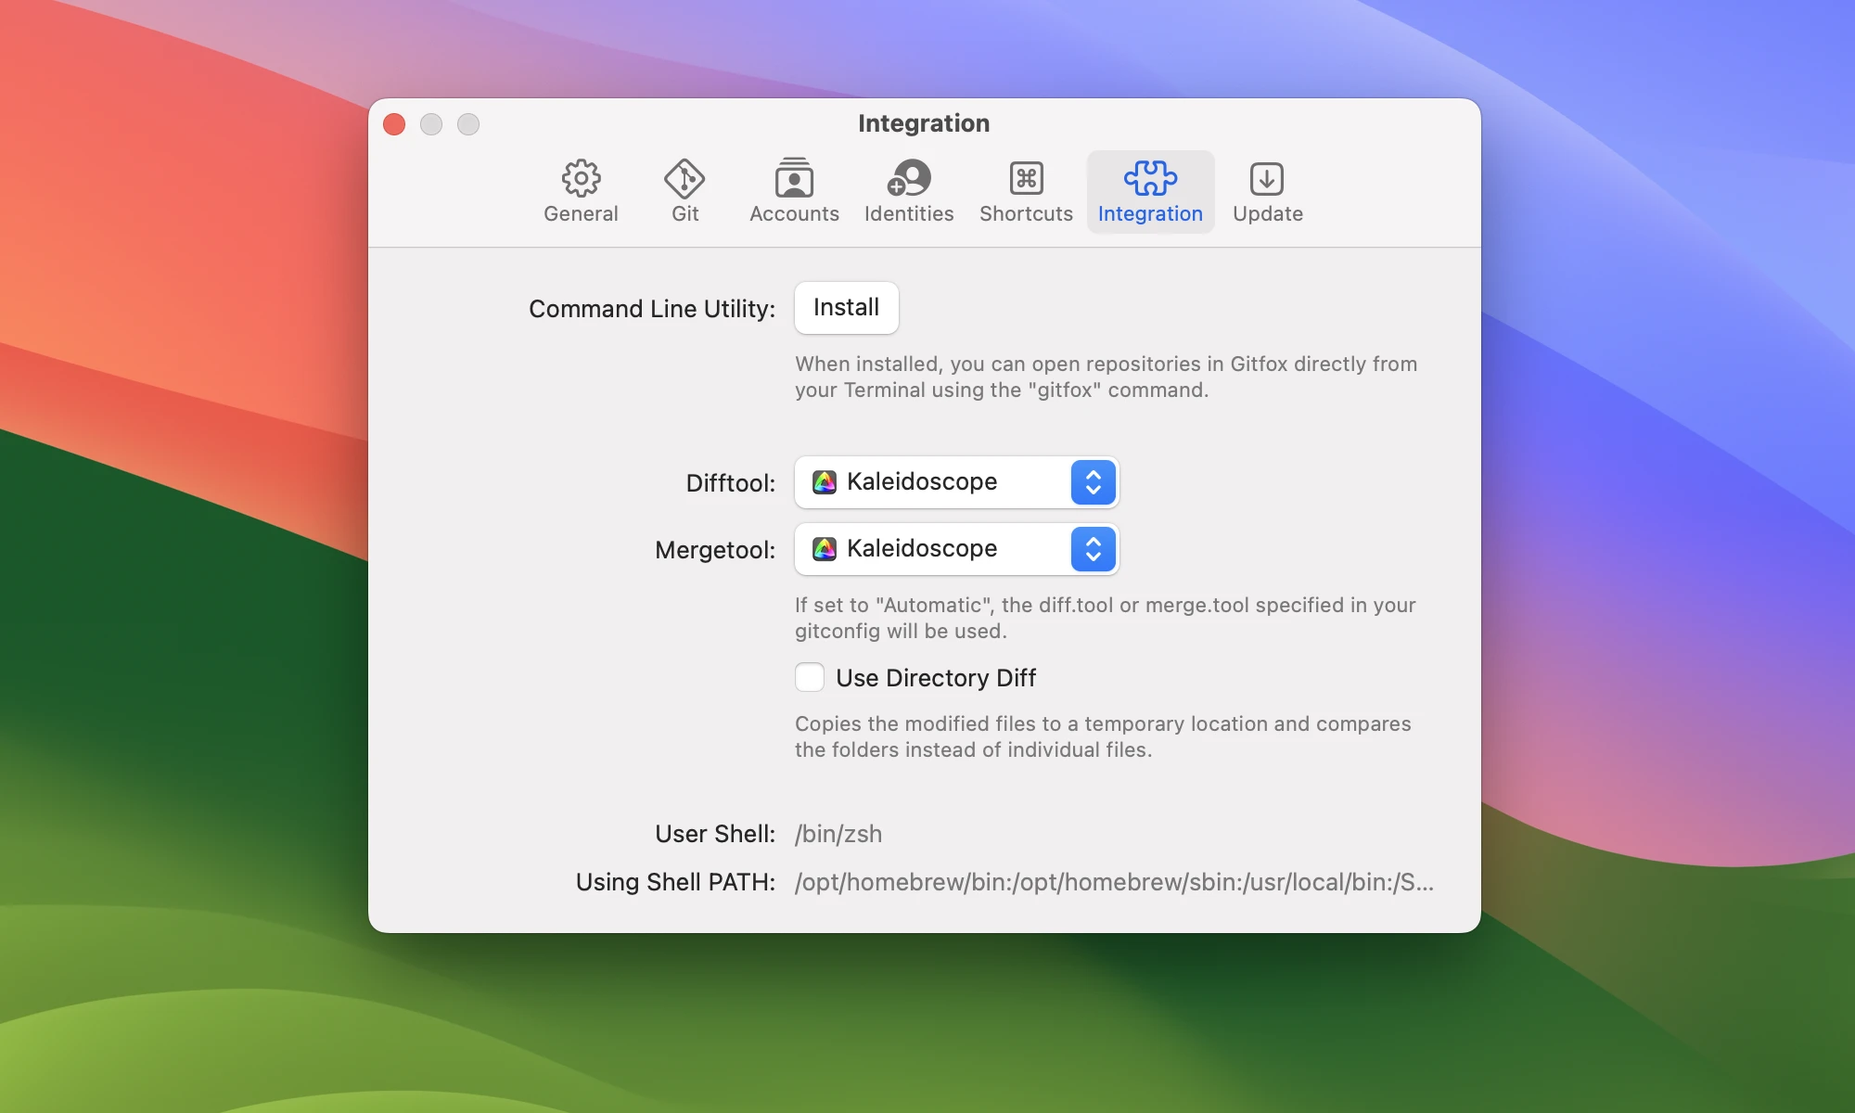Switch to the Git branch icon tab
1855x1113 pixels.
click(684, 178)
